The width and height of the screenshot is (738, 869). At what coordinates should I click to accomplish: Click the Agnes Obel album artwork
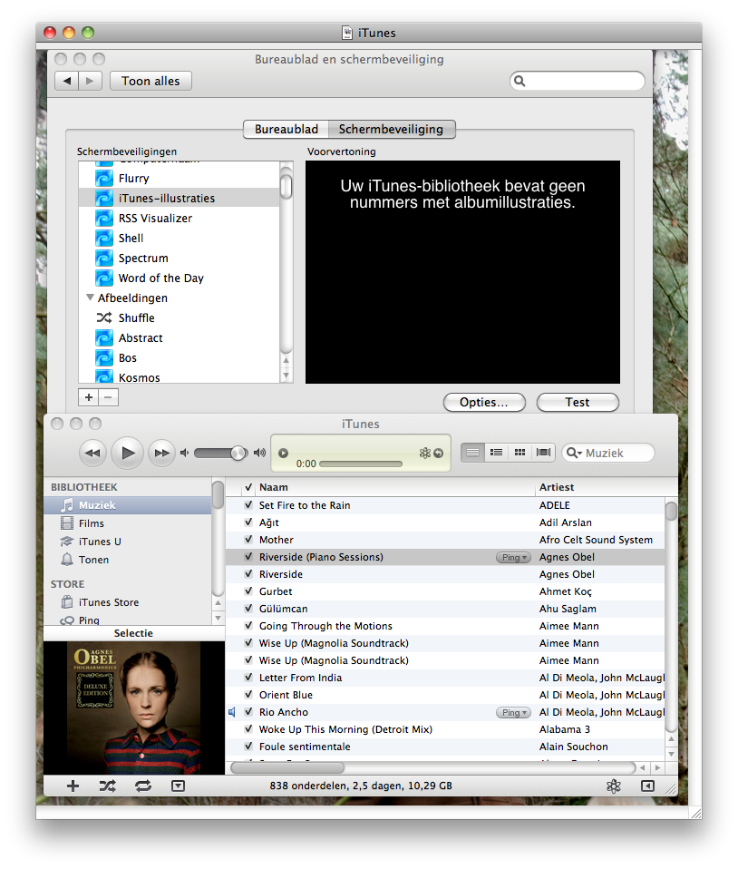coord(134,708)
